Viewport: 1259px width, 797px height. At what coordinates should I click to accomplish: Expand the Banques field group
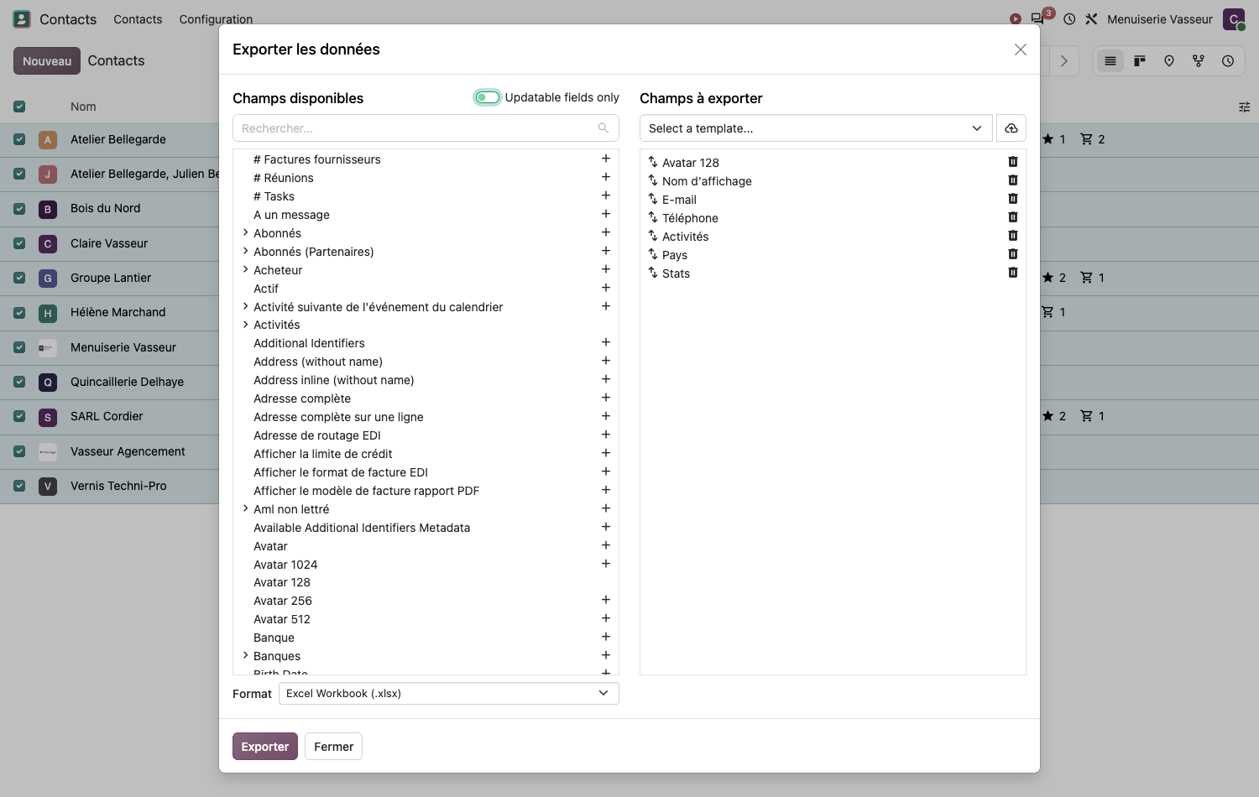click(245, 655)
